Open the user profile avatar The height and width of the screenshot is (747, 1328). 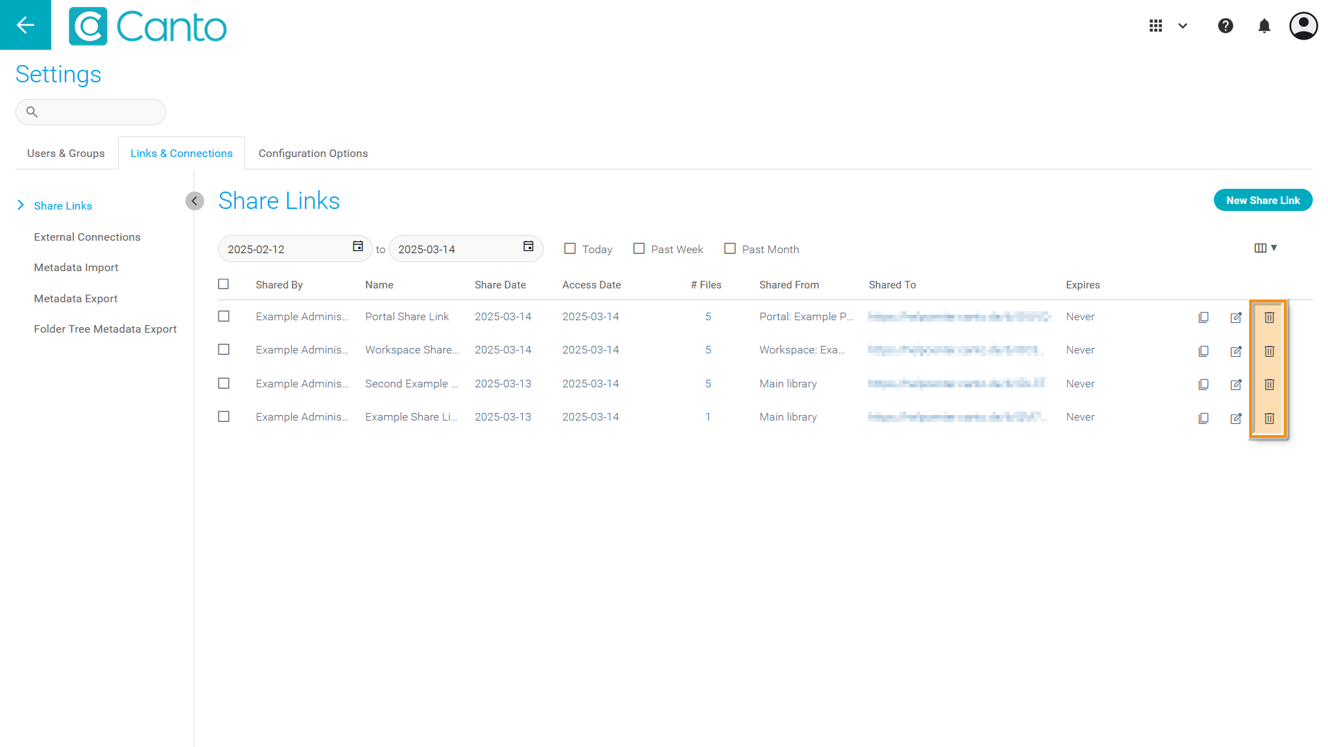pos(1303,26)
